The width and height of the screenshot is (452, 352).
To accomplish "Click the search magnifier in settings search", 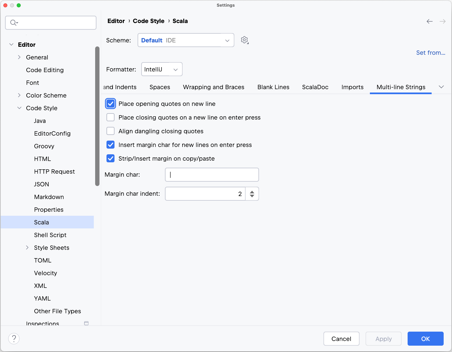I will (13, 22).
